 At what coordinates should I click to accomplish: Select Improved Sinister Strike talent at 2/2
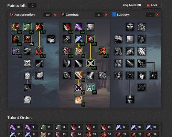tap(79, 27)
